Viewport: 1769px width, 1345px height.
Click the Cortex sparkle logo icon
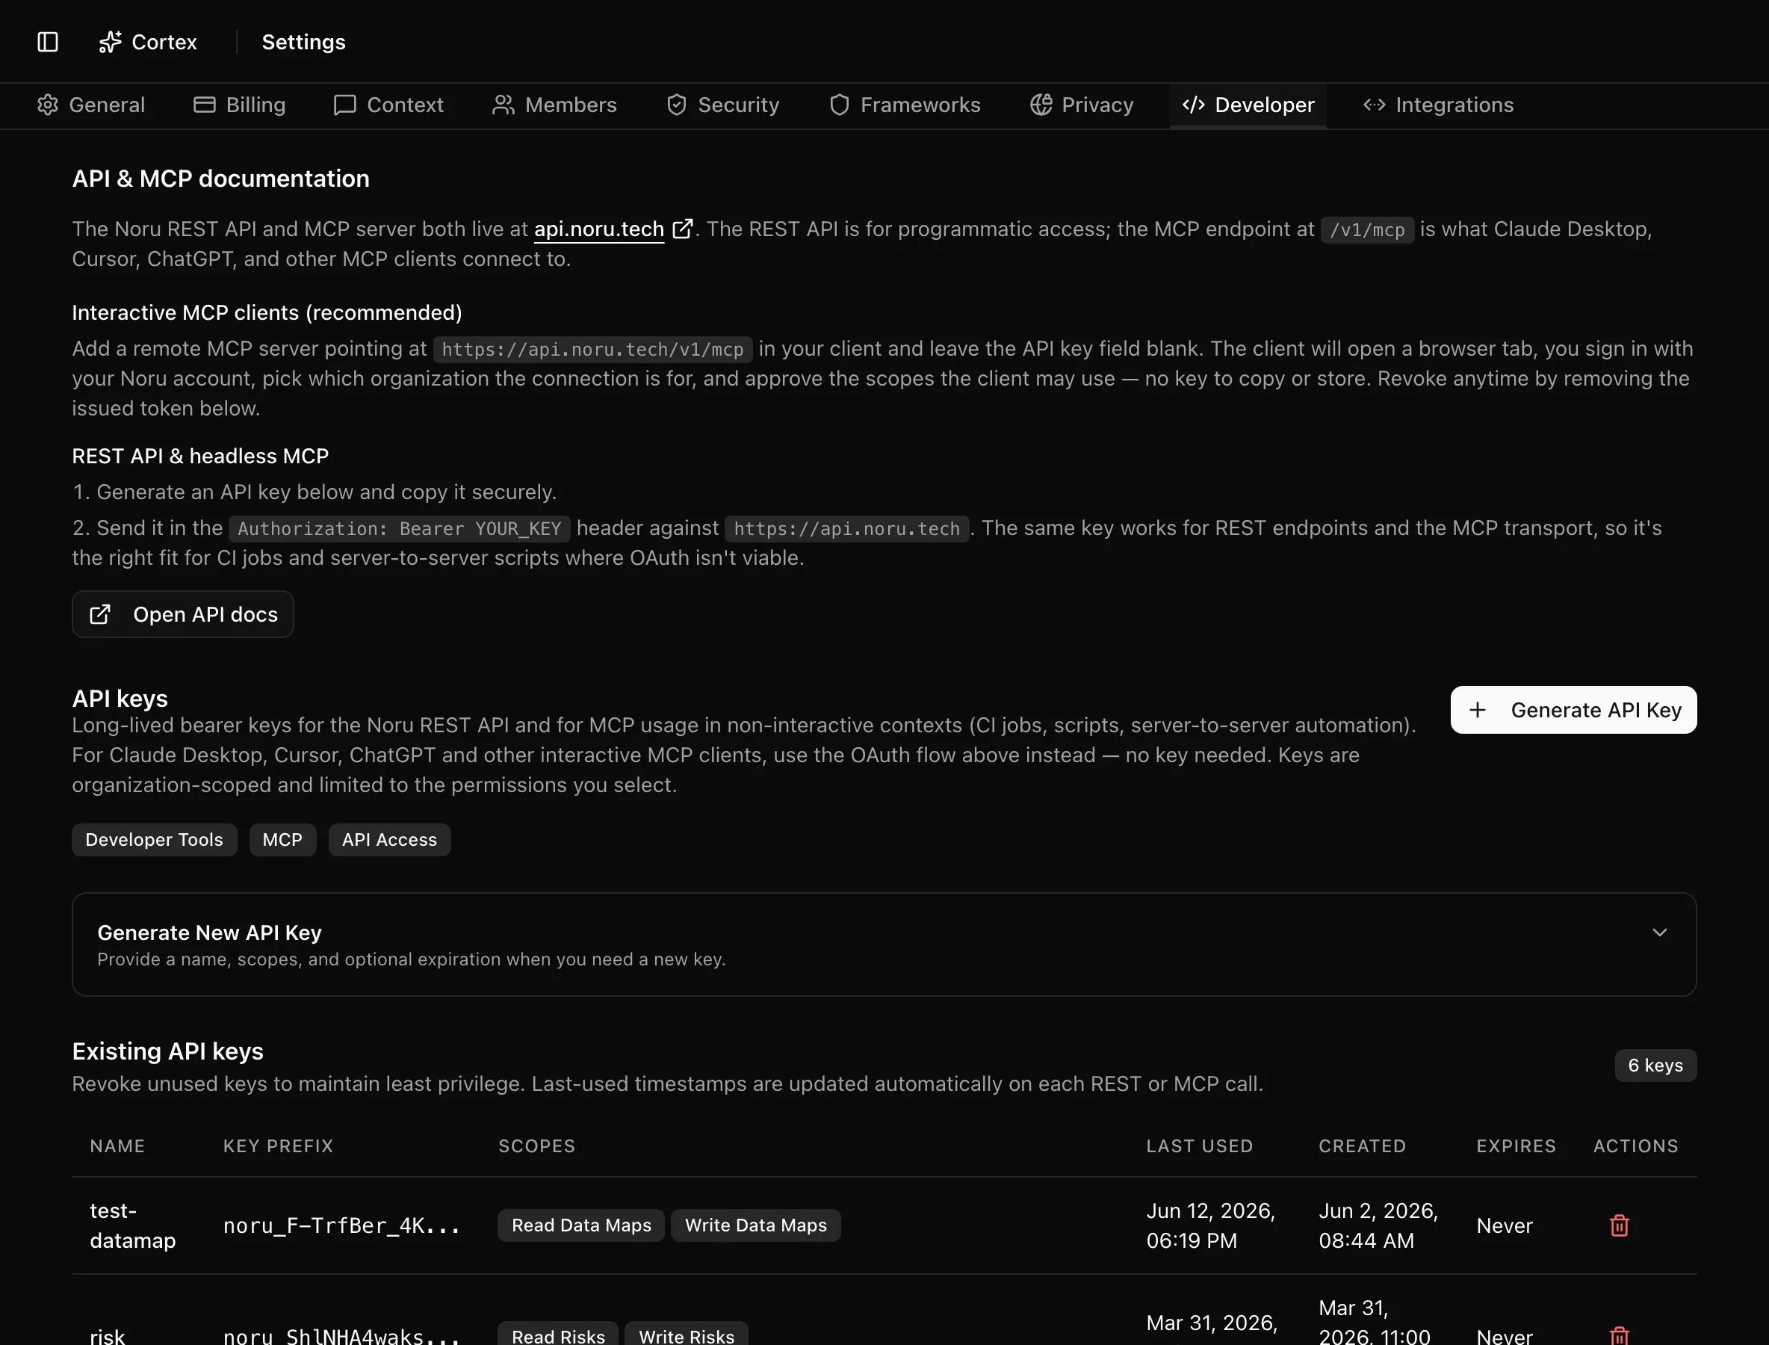[x=111, y=42]
